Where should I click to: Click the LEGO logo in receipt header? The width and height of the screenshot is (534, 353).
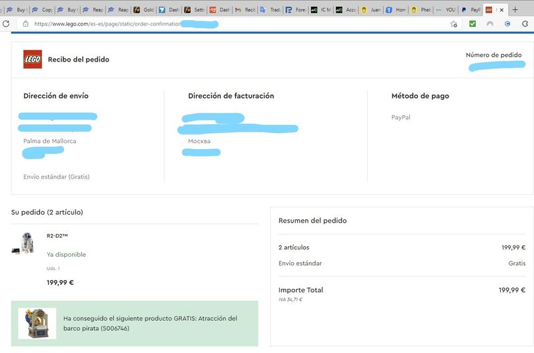[x=33, y=60]
